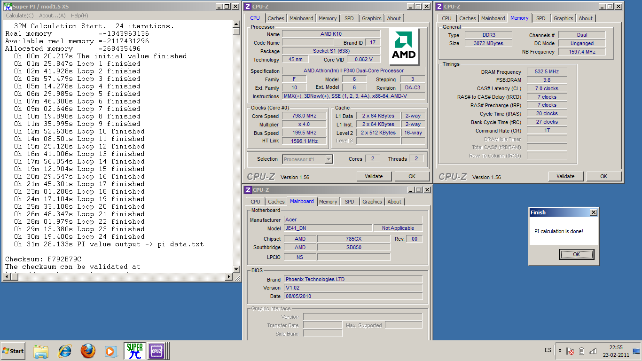Minimize the Super PI window
The height and width of the screenshot is (361, 642).
(x=219, y=7)
